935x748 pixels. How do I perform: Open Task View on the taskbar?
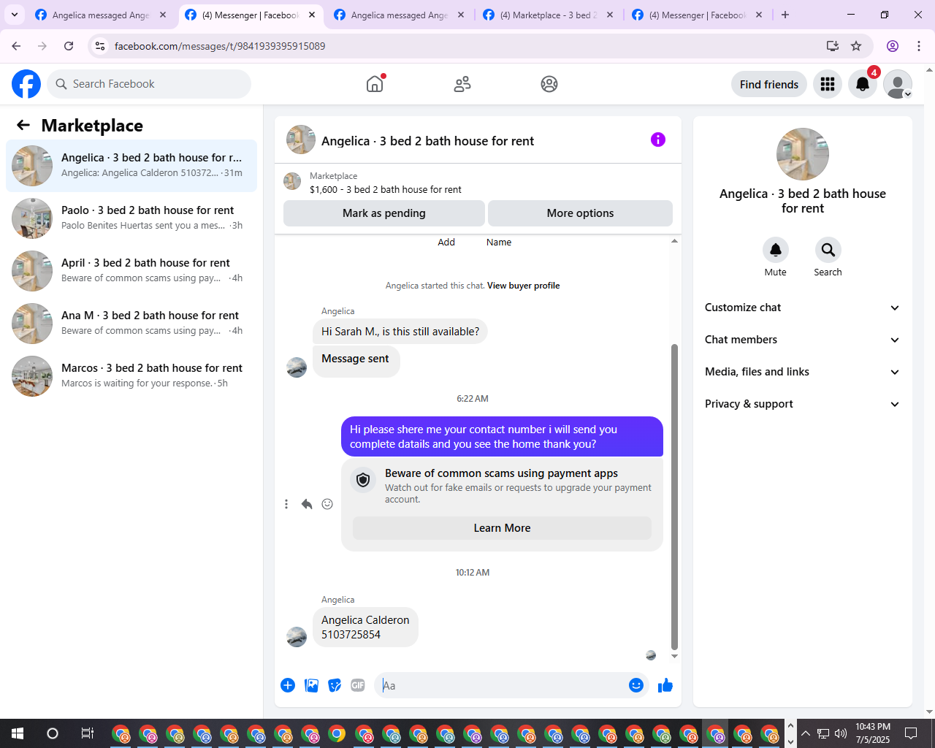(87, 733)
